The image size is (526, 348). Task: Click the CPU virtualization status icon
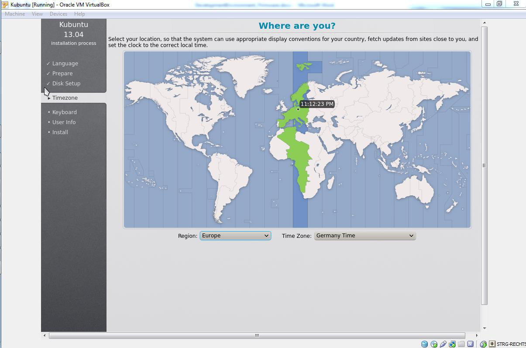pyautogui.click(x=471, y=344)
